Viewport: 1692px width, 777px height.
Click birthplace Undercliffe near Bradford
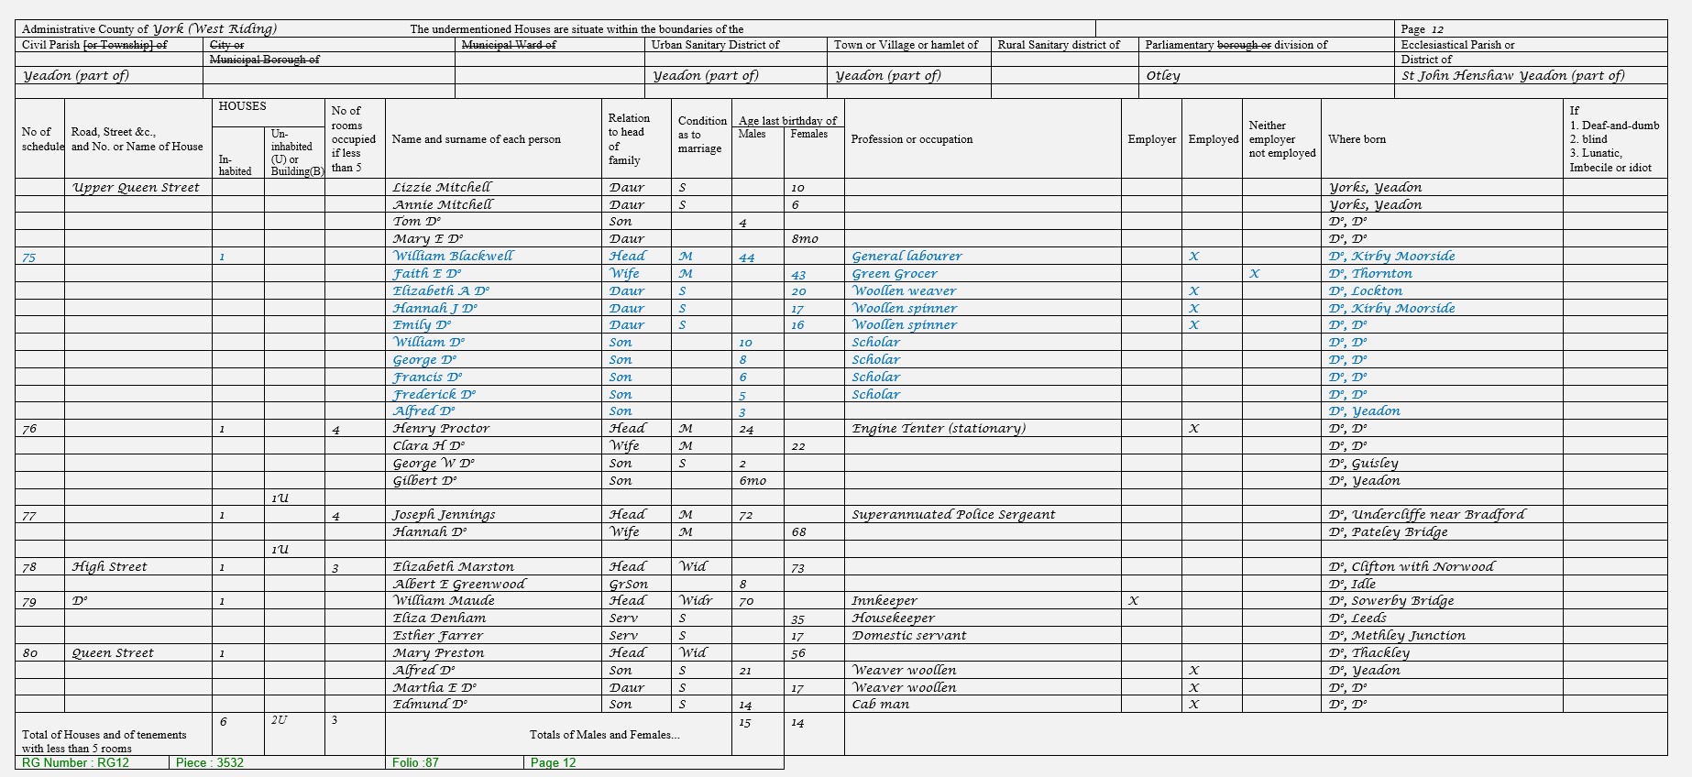pyautogui.click(x=1438, y=515)
